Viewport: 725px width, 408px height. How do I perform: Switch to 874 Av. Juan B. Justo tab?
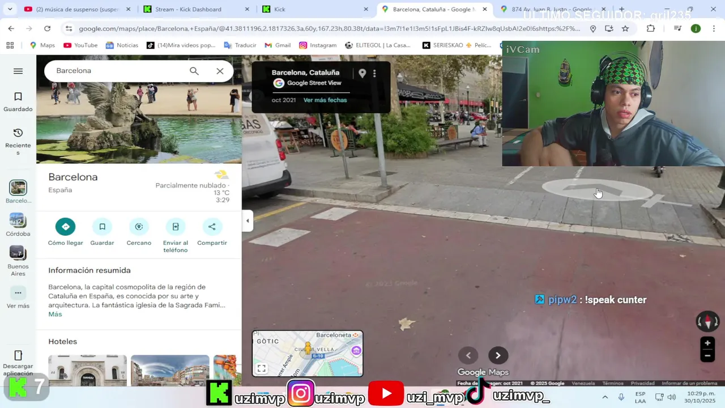click(552, 9)
